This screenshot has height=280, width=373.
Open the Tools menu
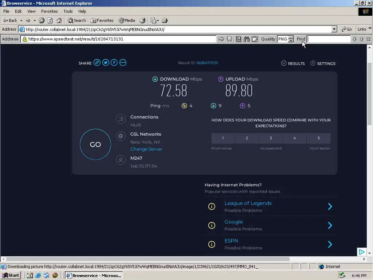pyautogui.click(x=68, y=11)
